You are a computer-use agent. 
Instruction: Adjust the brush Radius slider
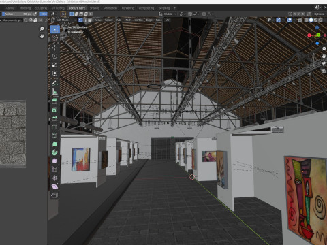click(17, 14)
